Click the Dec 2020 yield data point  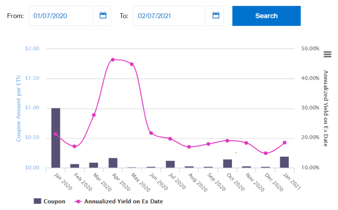266,153
